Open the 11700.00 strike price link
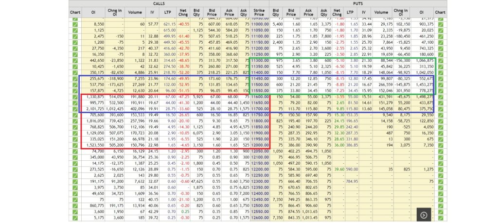Screen dimensions: 498x223 [259, 109]
